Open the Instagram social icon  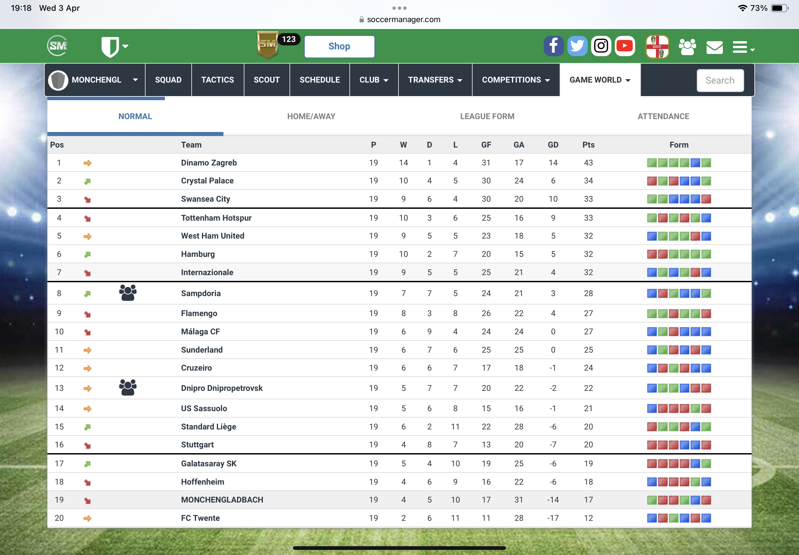click(601, 46)
